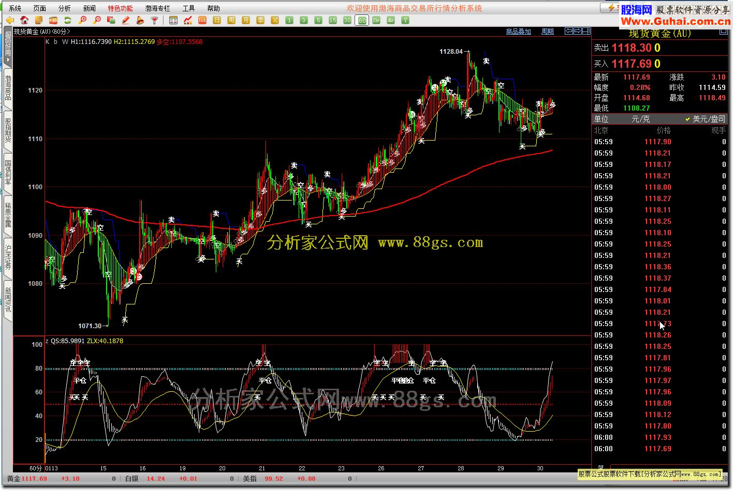Click the 买入 price 1117.69
Viewport: 734px width, 491px height.
tap(632, 64)
